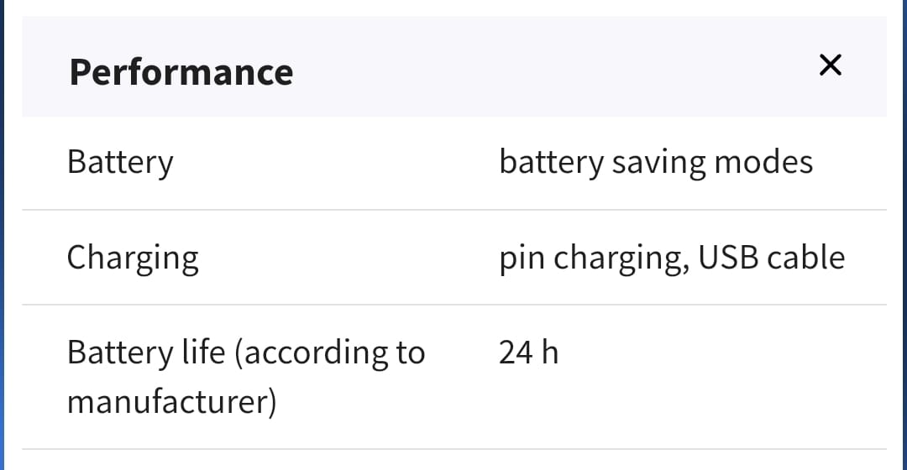Close the Performance section with the X

click(830, 65)
